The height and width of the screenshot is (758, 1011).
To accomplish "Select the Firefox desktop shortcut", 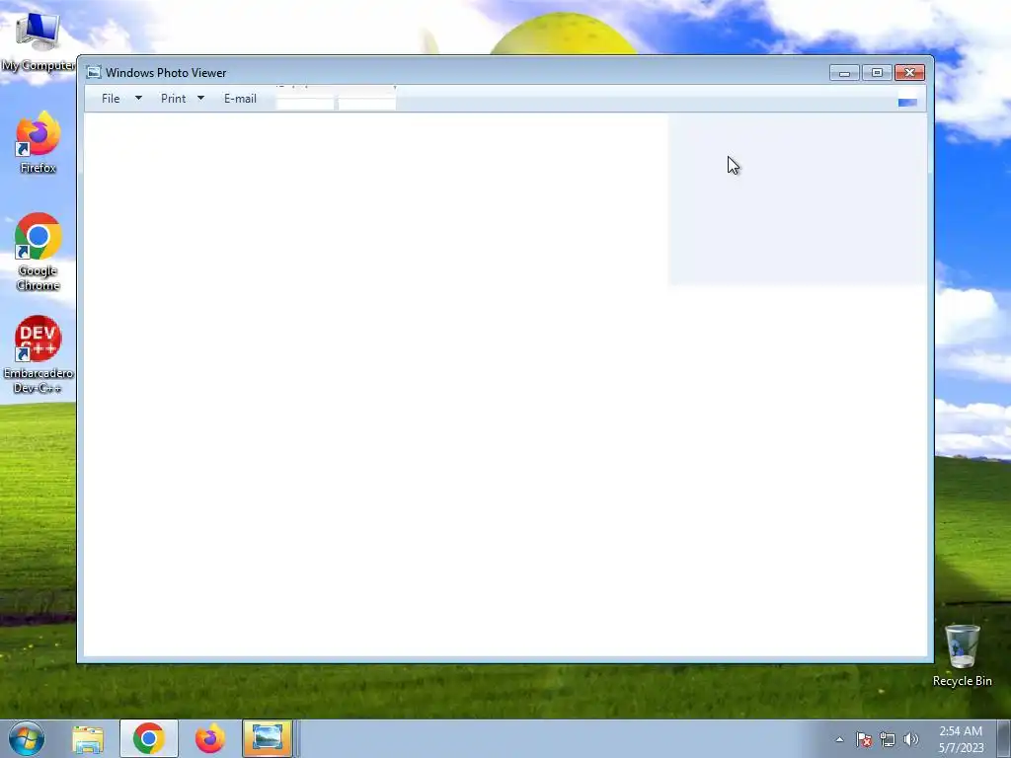I will click(x=39, y=142).
